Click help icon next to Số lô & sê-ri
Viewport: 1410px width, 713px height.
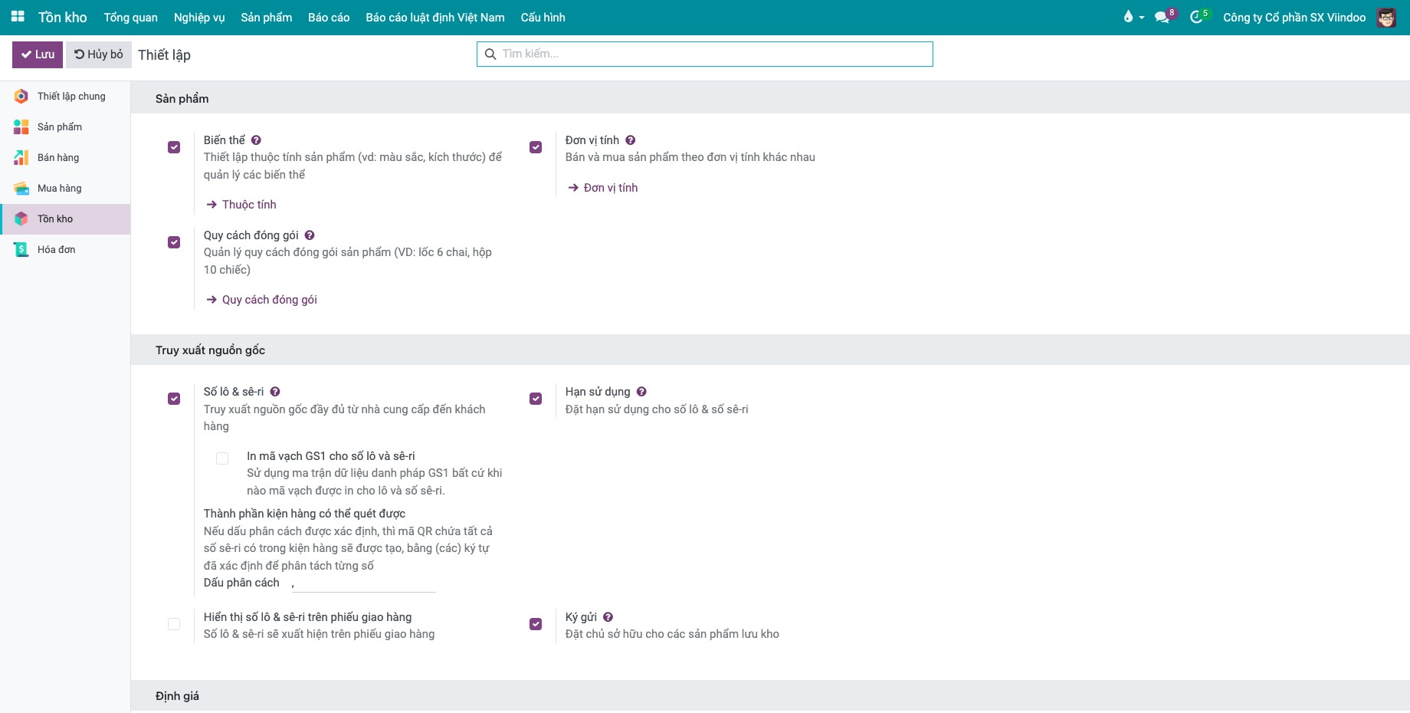tap(275, 392)
